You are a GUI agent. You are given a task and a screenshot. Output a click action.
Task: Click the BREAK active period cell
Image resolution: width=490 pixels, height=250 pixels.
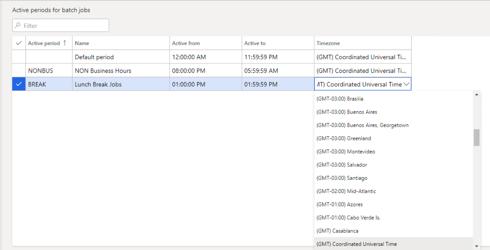(49, 84)
